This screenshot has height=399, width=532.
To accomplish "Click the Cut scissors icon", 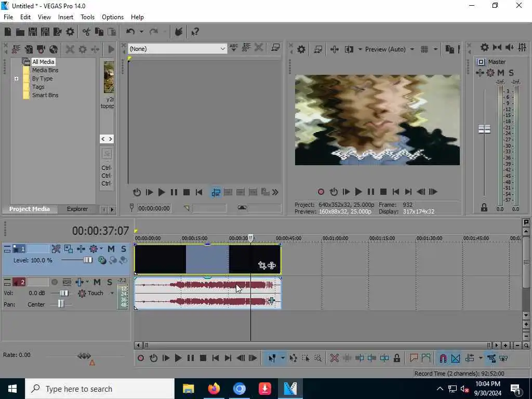I will pos(86,32).
